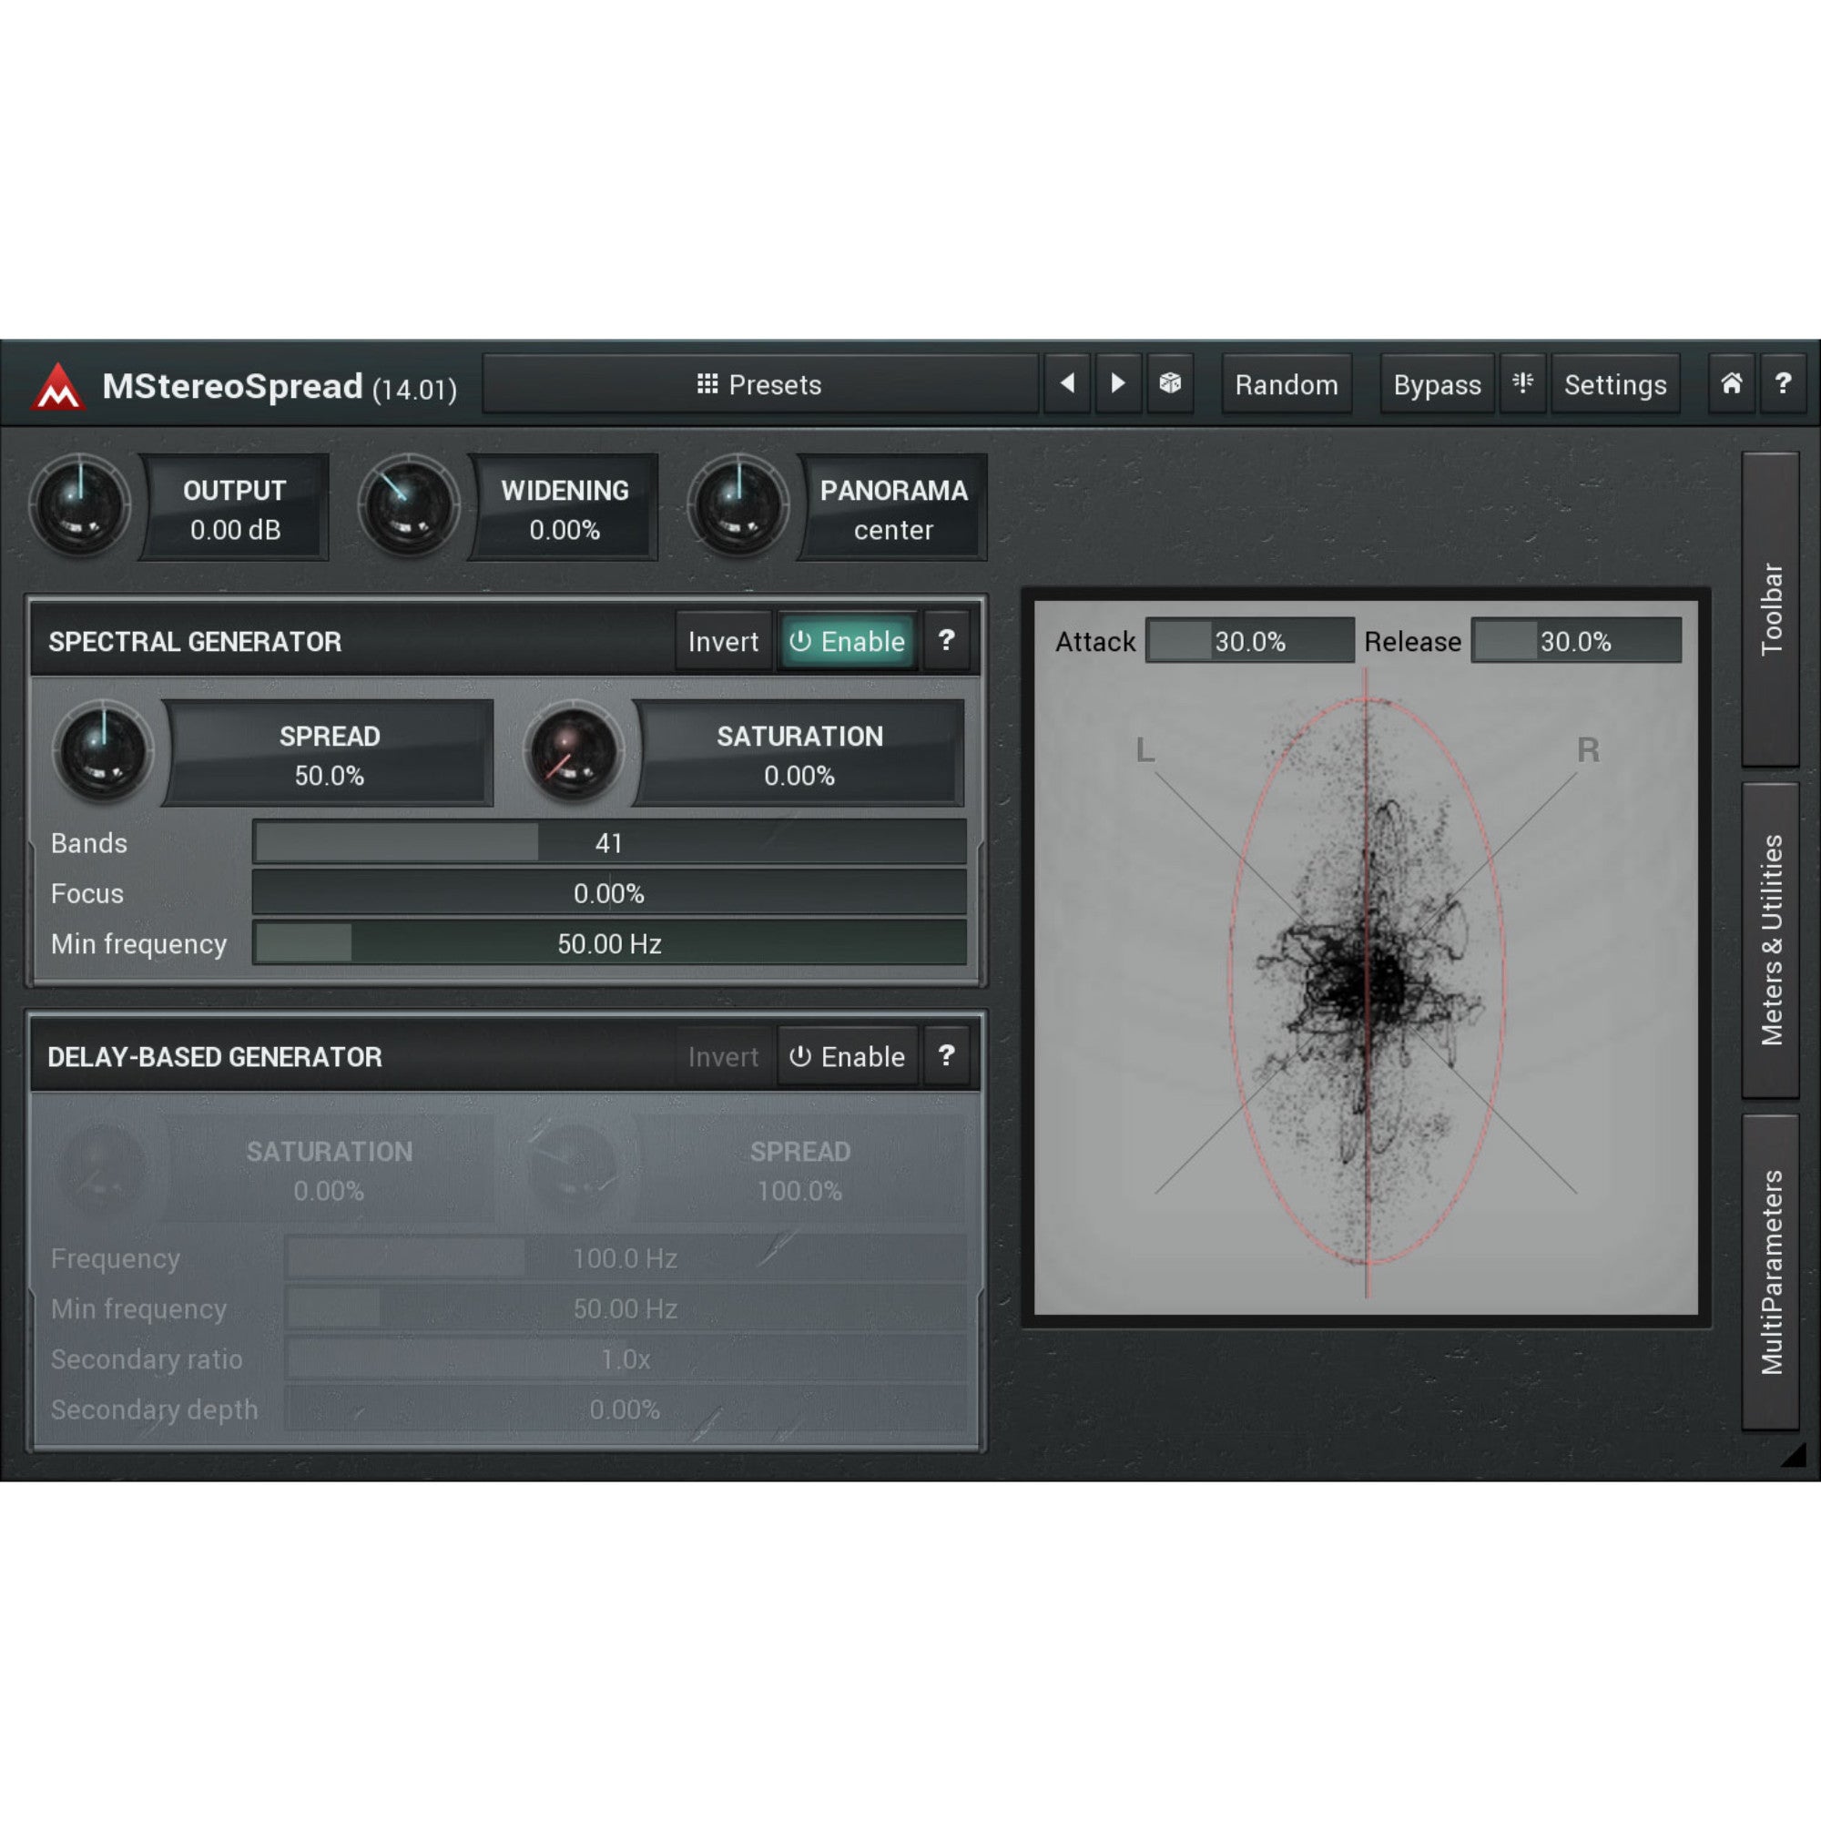Click the Spectral Generator Spread knob
The height and width of the screenshot is (1821, 1821).
[104, 752]
